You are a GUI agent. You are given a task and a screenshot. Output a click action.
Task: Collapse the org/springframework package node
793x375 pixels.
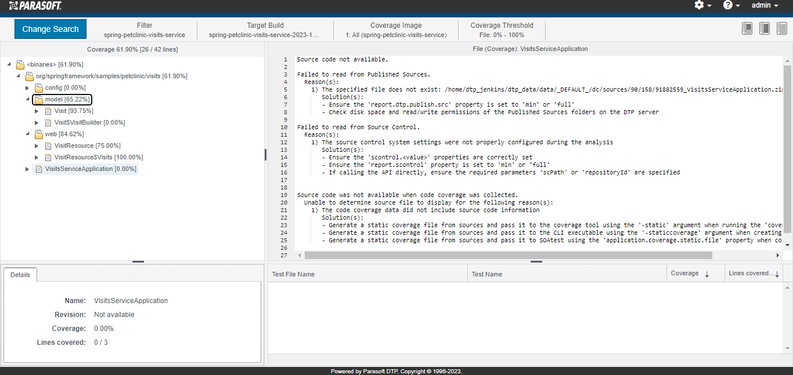click(x=19, y=76)
